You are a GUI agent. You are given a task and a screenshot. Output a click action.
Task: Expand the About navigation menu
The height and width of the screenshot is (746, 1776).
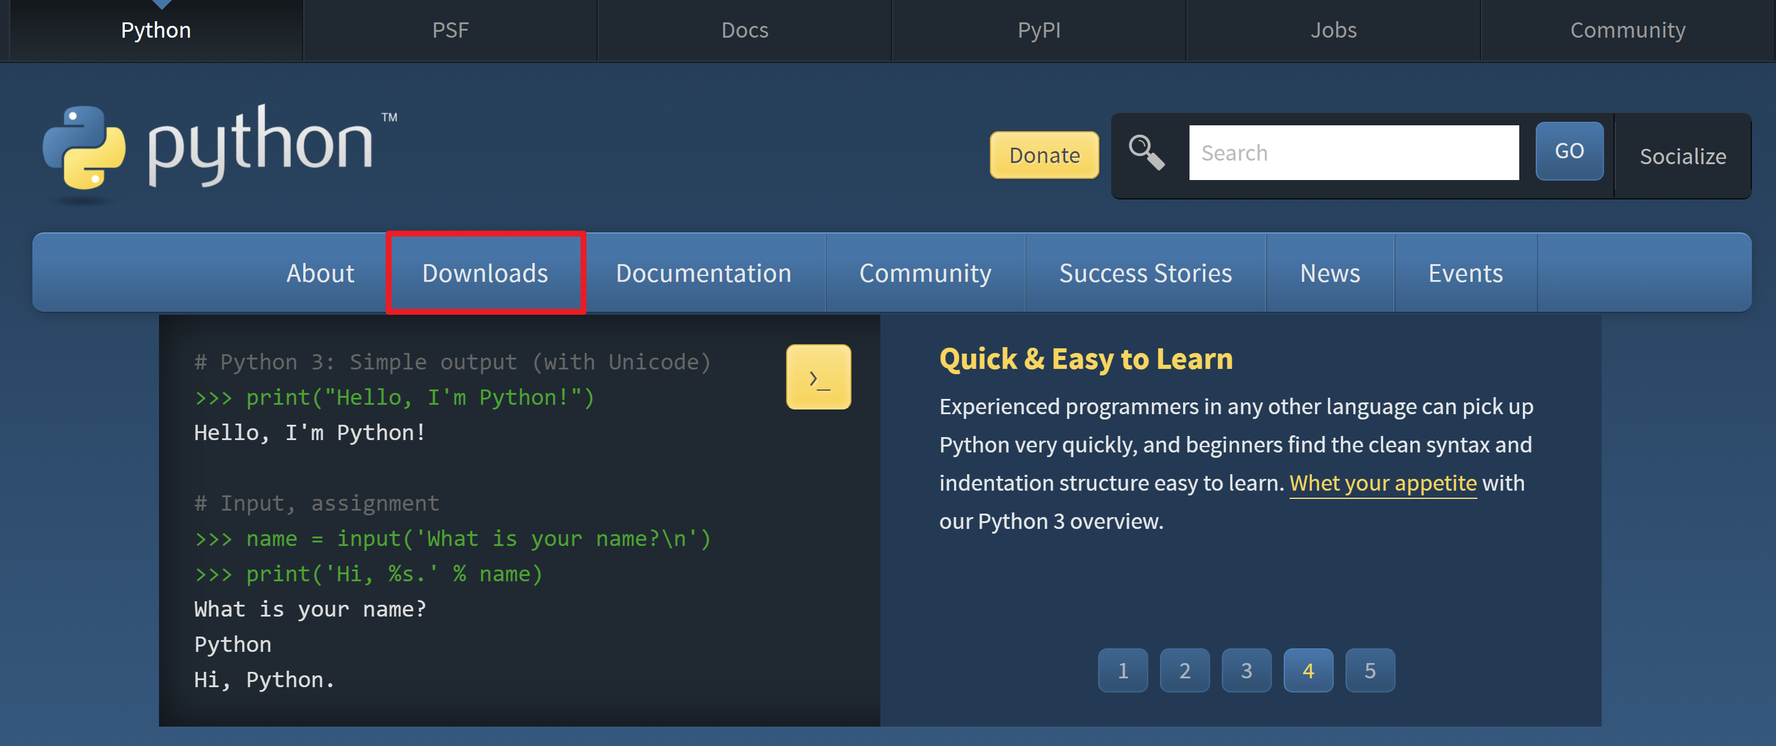pos(320,273)
